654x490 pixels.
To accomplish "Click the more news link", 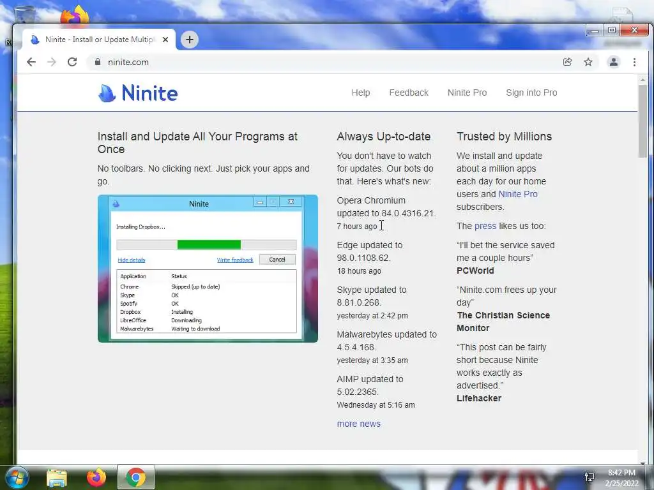I will [359, 424].
